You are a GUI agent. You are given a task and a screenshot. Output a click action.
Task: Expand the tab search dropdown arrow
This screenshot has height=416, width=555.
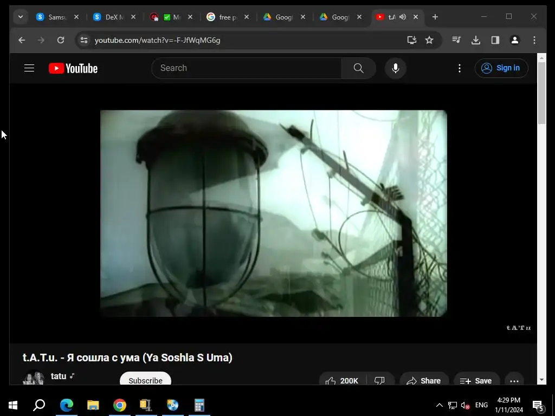[x=21, y=17]
